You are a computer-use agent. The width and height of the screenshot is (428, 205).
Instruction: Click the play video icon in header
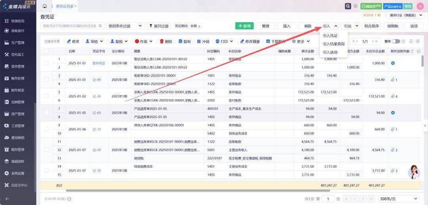(355, 6)
